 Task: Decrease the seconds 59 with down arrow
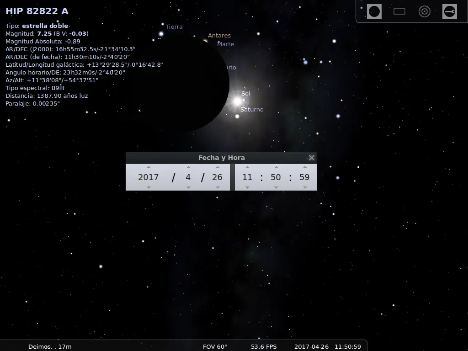click(x=305, y=187)
